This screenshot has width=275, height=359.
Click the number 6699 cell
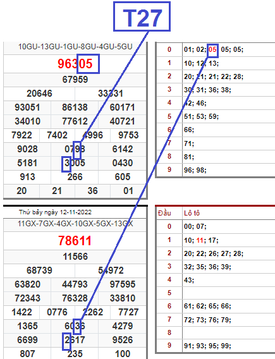click(x=27, y=340)
